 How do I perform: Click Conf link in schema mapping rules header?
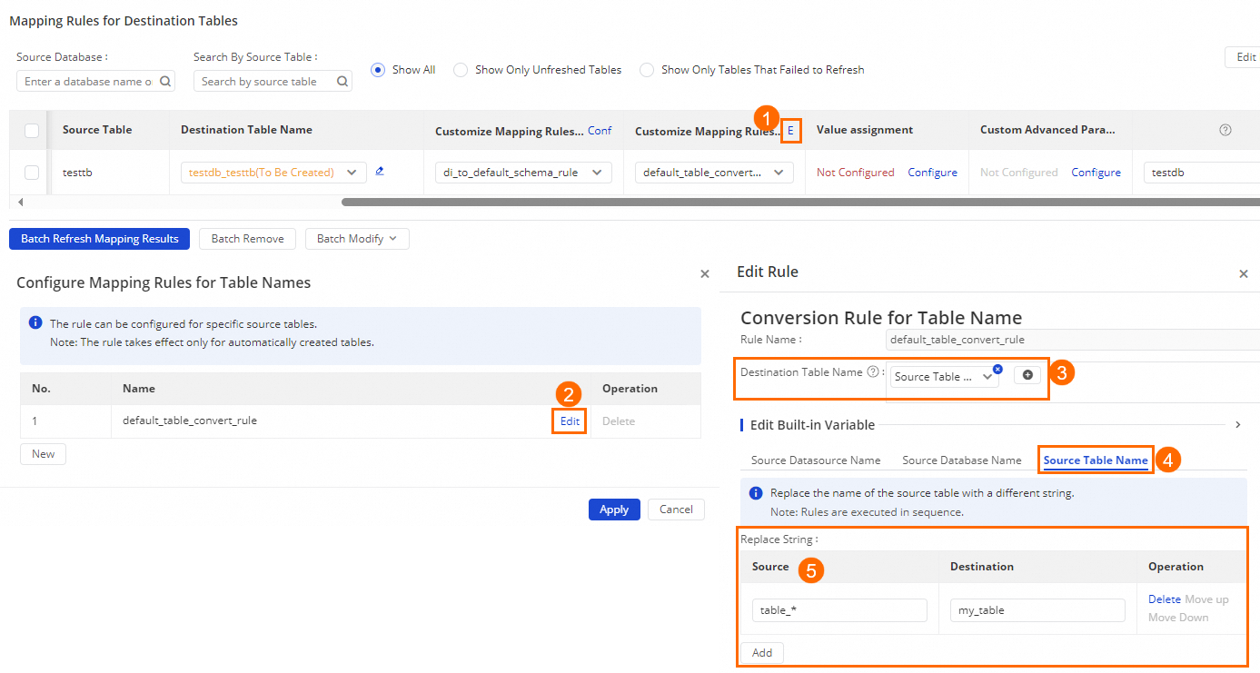[x=600, y=131]
